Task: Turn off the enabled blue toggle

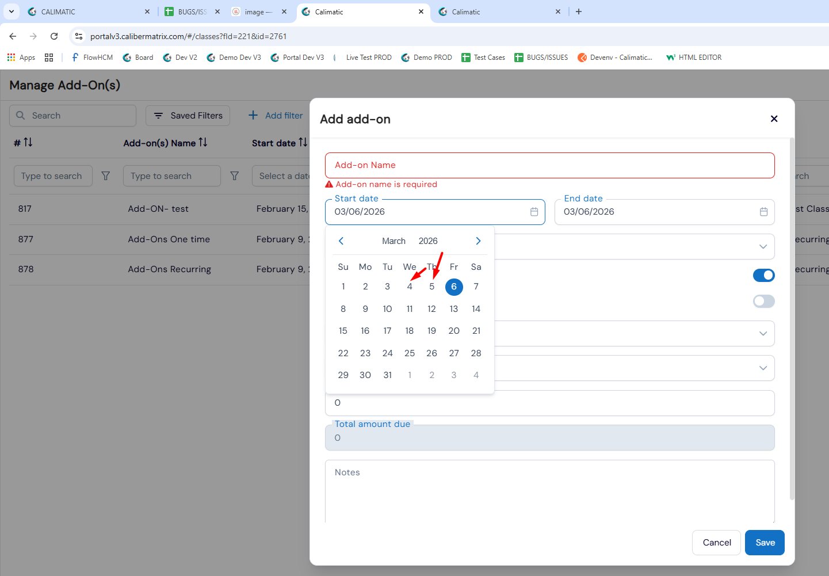Action: pyautogui.click(x=763, y=276)
